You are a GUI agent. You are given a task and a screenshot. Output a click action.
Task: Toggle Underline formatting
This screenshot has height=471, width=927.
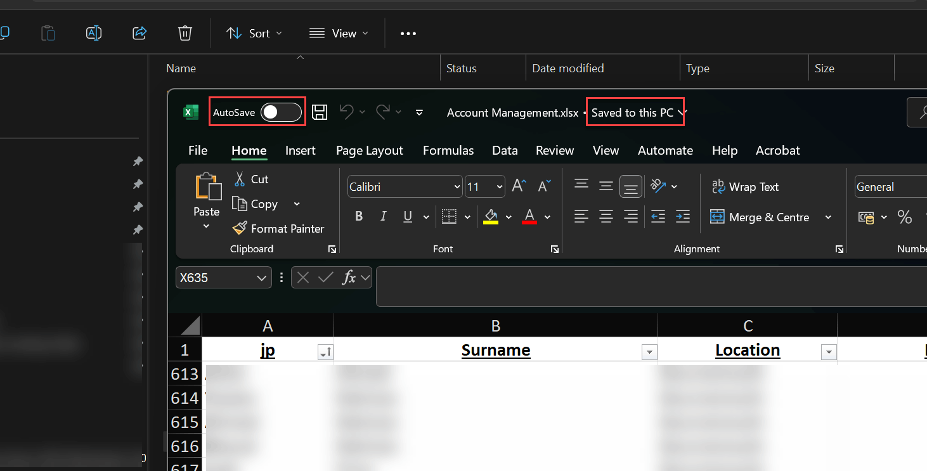(x=408, y=217)
